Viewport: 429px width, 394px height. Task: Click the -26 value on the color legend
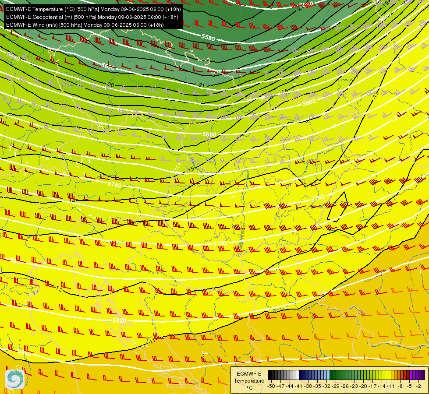coord(345,386)
